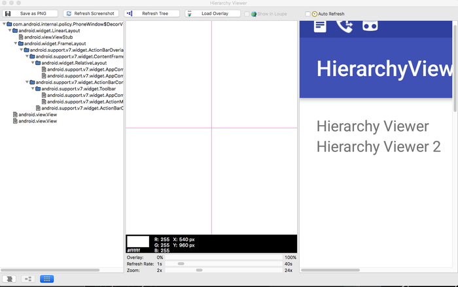The height and width of the screenshot is (287, 458).
Task: Click folder icon of ContentFrameLayout row
Action: pyautogui.click(x=32, y=56)
